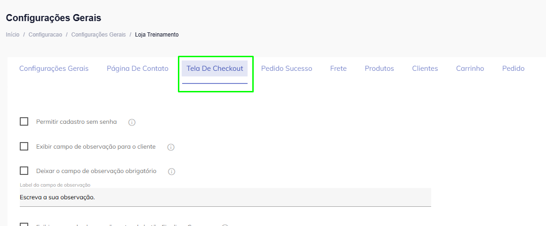This screenshot has width=546, height=226.
Task: Click info icon beside campo de observação obrigatório
Action: tap(172, 172)
